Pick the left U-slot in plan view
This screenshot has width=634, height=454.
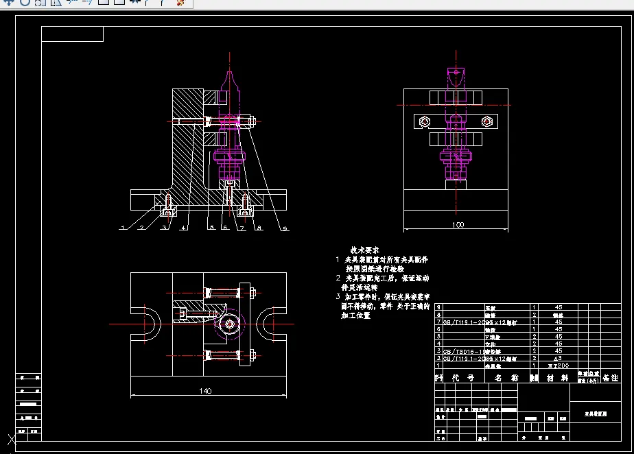point(146,324)
